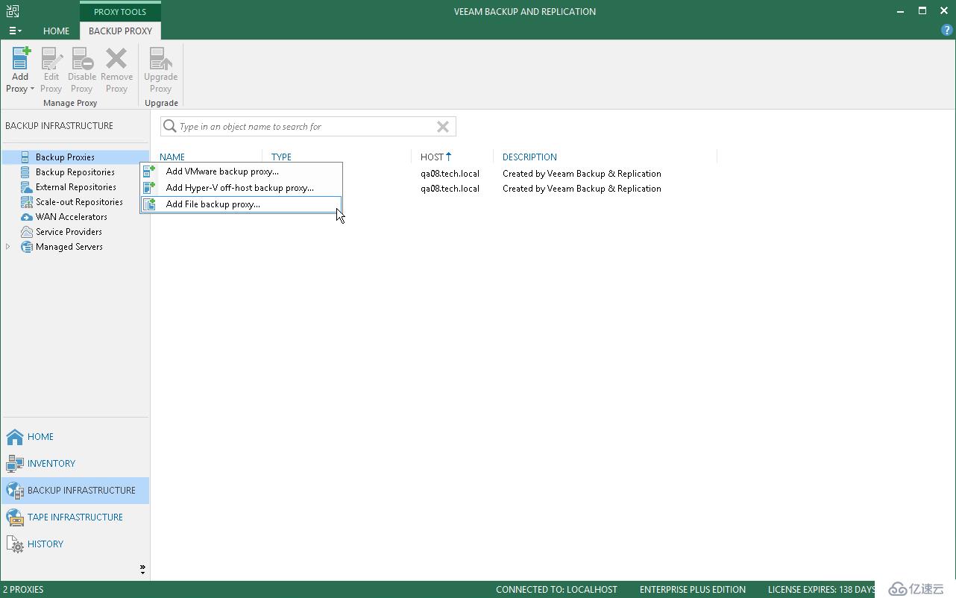This screenshot has height=598, width=956.
Task: Choose Add File backup proxy
Action: [x=242, y=204]
